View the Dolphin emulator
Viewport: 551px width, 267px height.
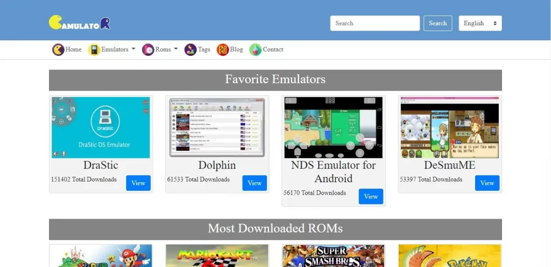point(255,183)
